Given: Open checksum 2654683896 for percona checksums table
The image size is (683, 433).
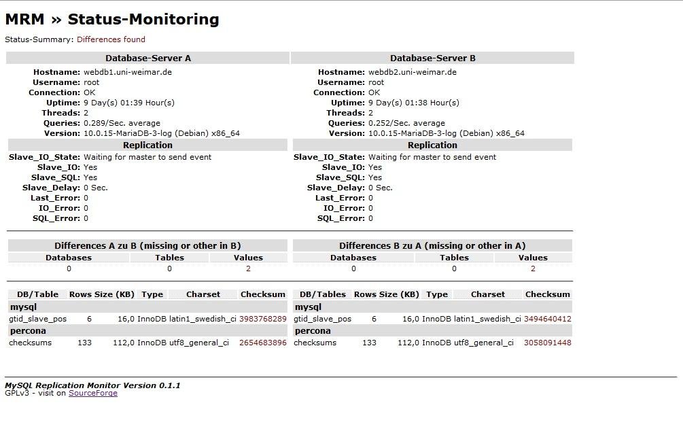Looking at the screenshot, I should (262, 343).
